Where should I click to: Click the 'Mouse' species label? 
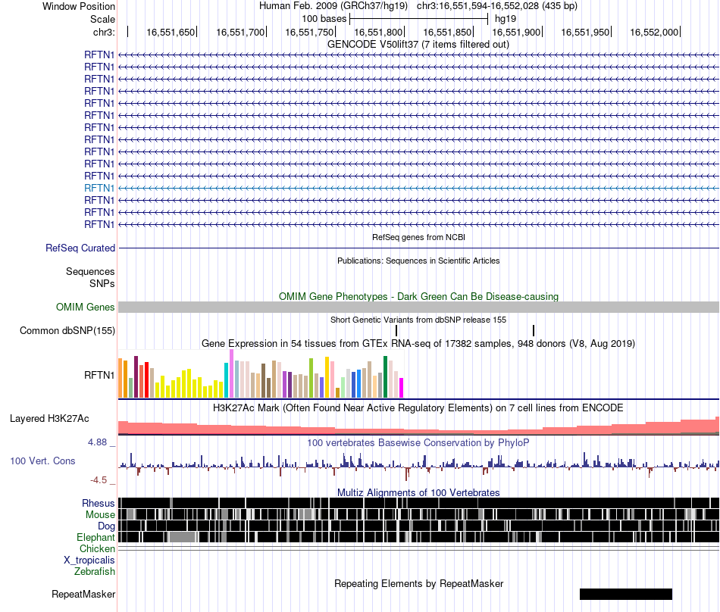(x=100, y=515)
